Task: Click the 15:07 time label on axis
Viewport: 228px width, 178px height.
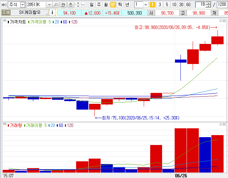Action: point(8,176)
